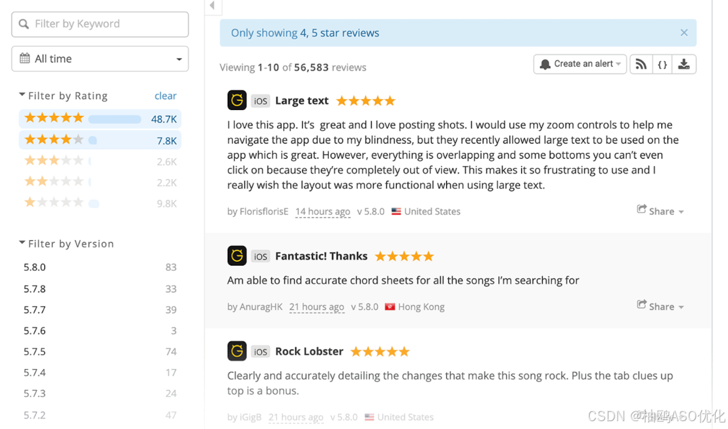Select version 5.7.5 in version filter
The width and height of the screenshot is (728, 429).
pyautogui.click(x=100, y=352)
